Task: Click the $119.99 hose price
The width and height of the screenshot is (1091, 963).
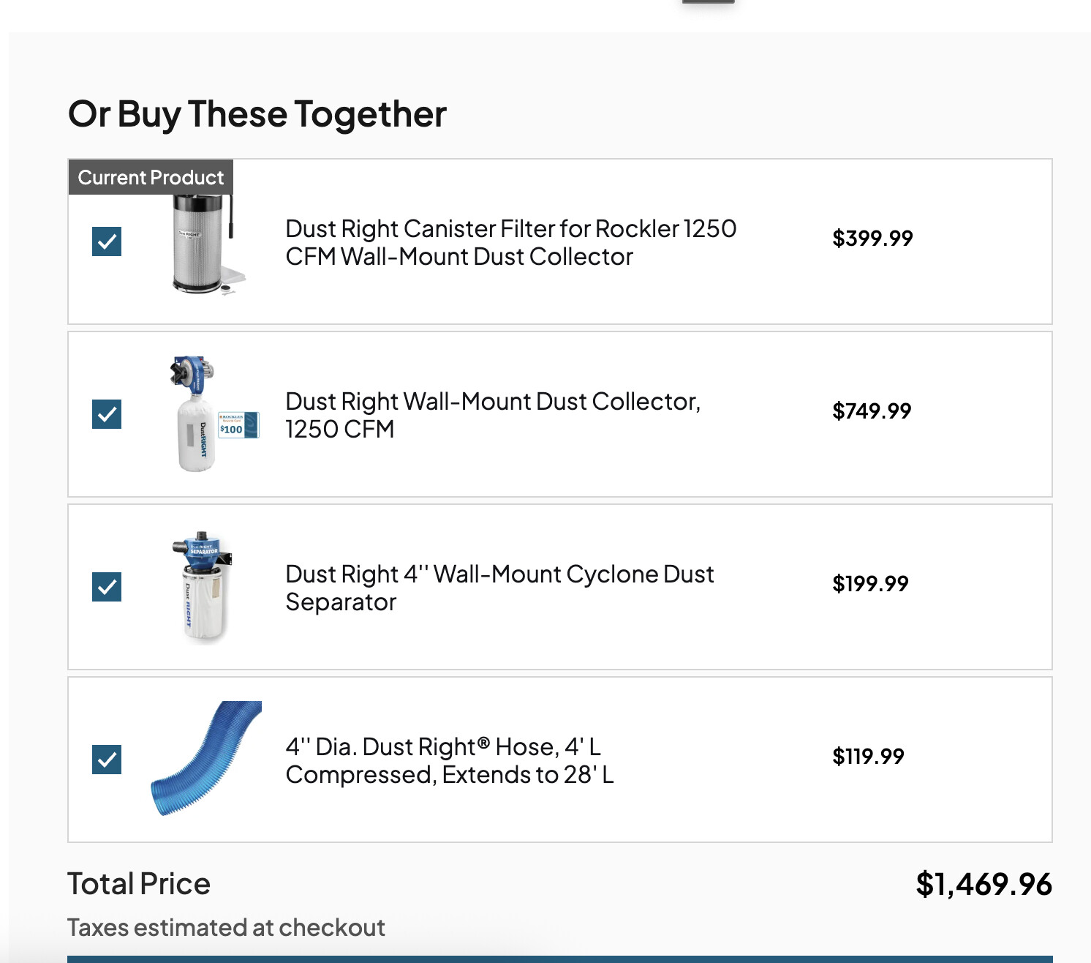Action: pos(868,756)
